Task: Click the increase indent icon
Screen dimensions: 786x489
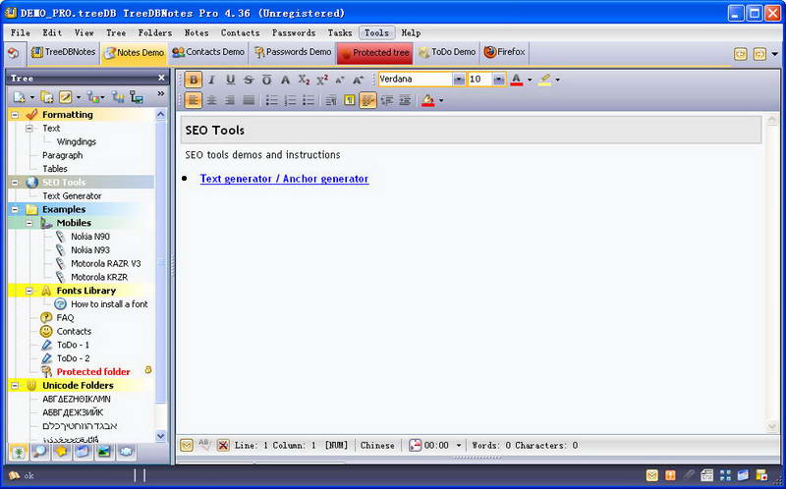Action: tap(405, 100)
